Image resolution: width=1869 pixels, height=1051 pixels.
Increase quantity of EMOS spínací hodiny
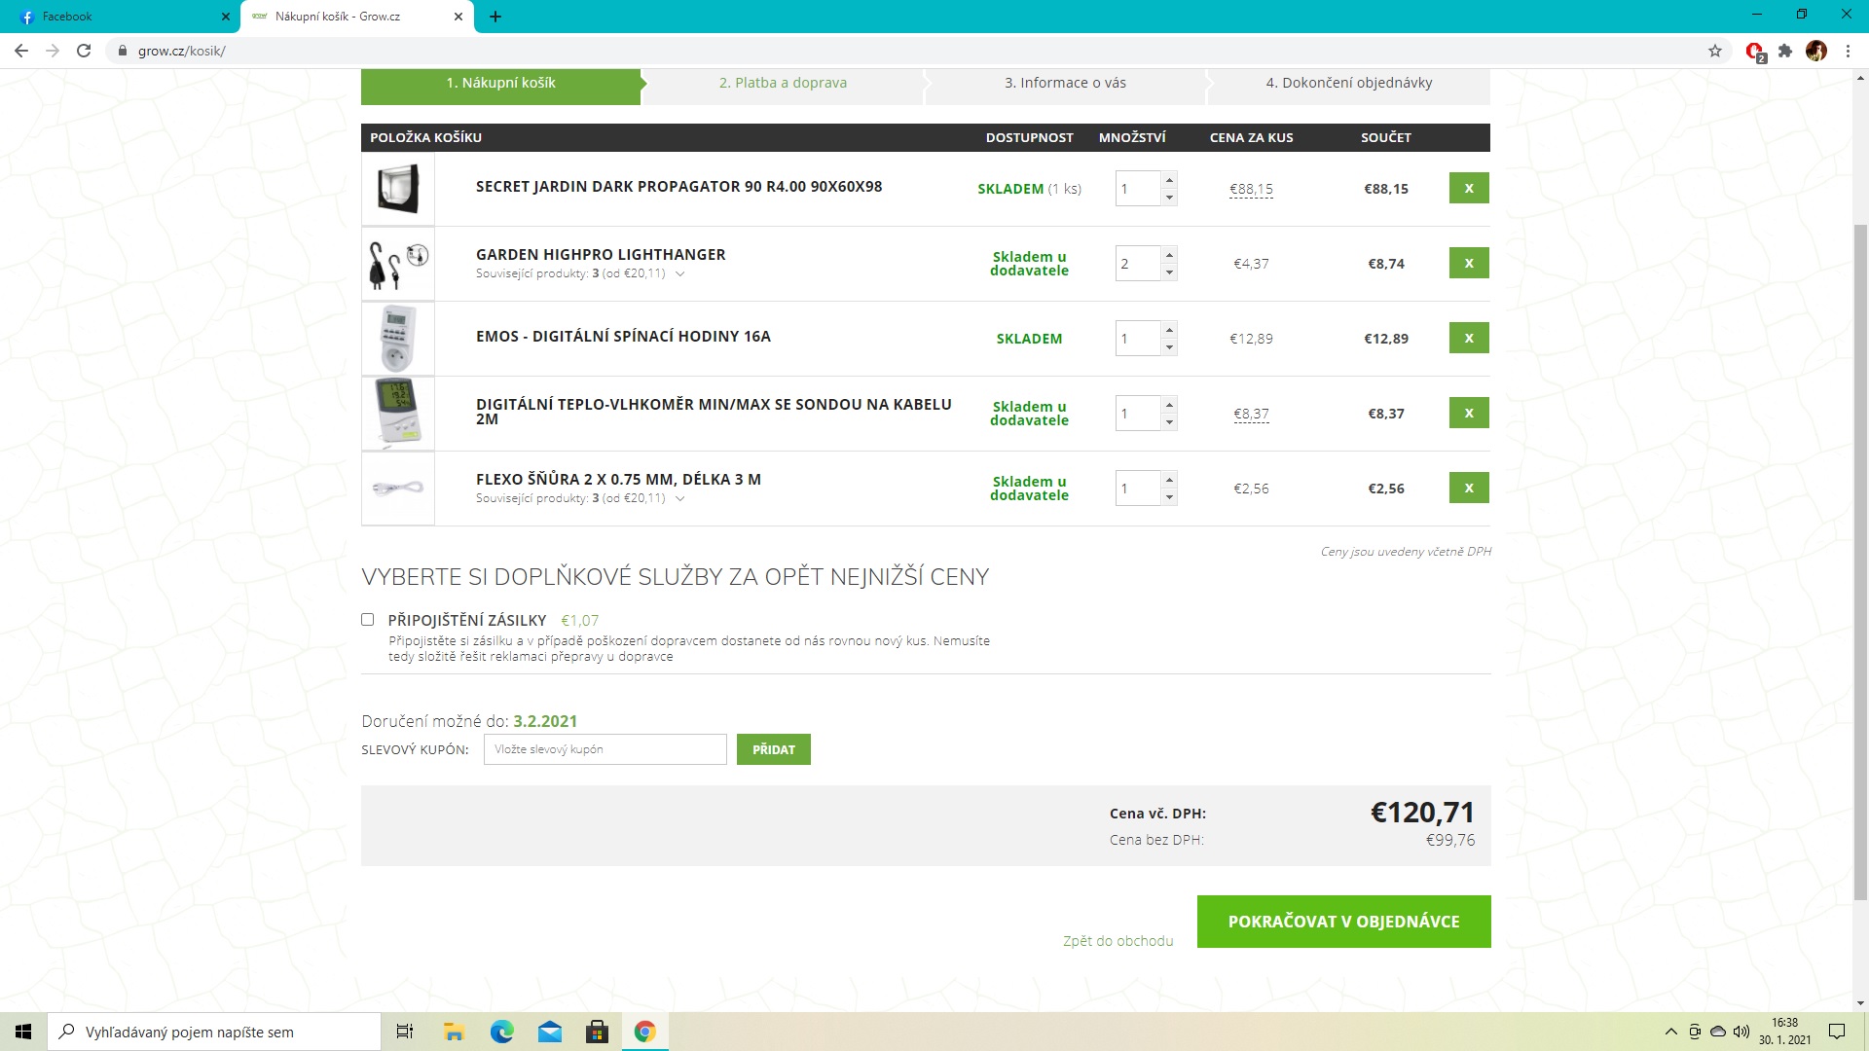1169,330
